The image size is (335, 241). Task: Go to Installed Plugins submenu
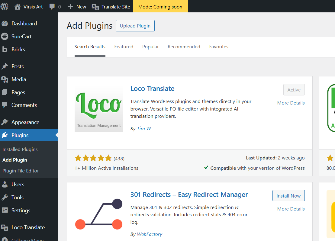[x=20, y=149]
